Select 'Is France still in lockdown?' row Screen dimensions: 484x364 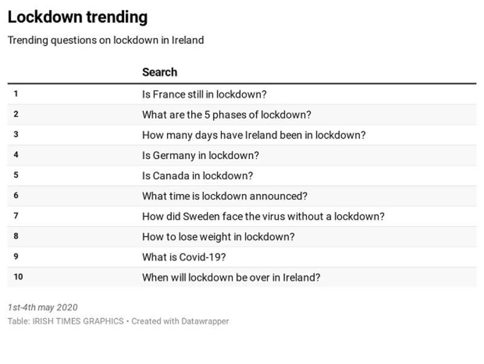pos(204,94)
